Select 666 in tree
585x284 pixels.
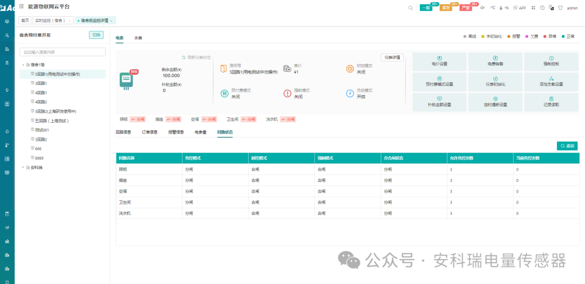(x=38, y=148)
